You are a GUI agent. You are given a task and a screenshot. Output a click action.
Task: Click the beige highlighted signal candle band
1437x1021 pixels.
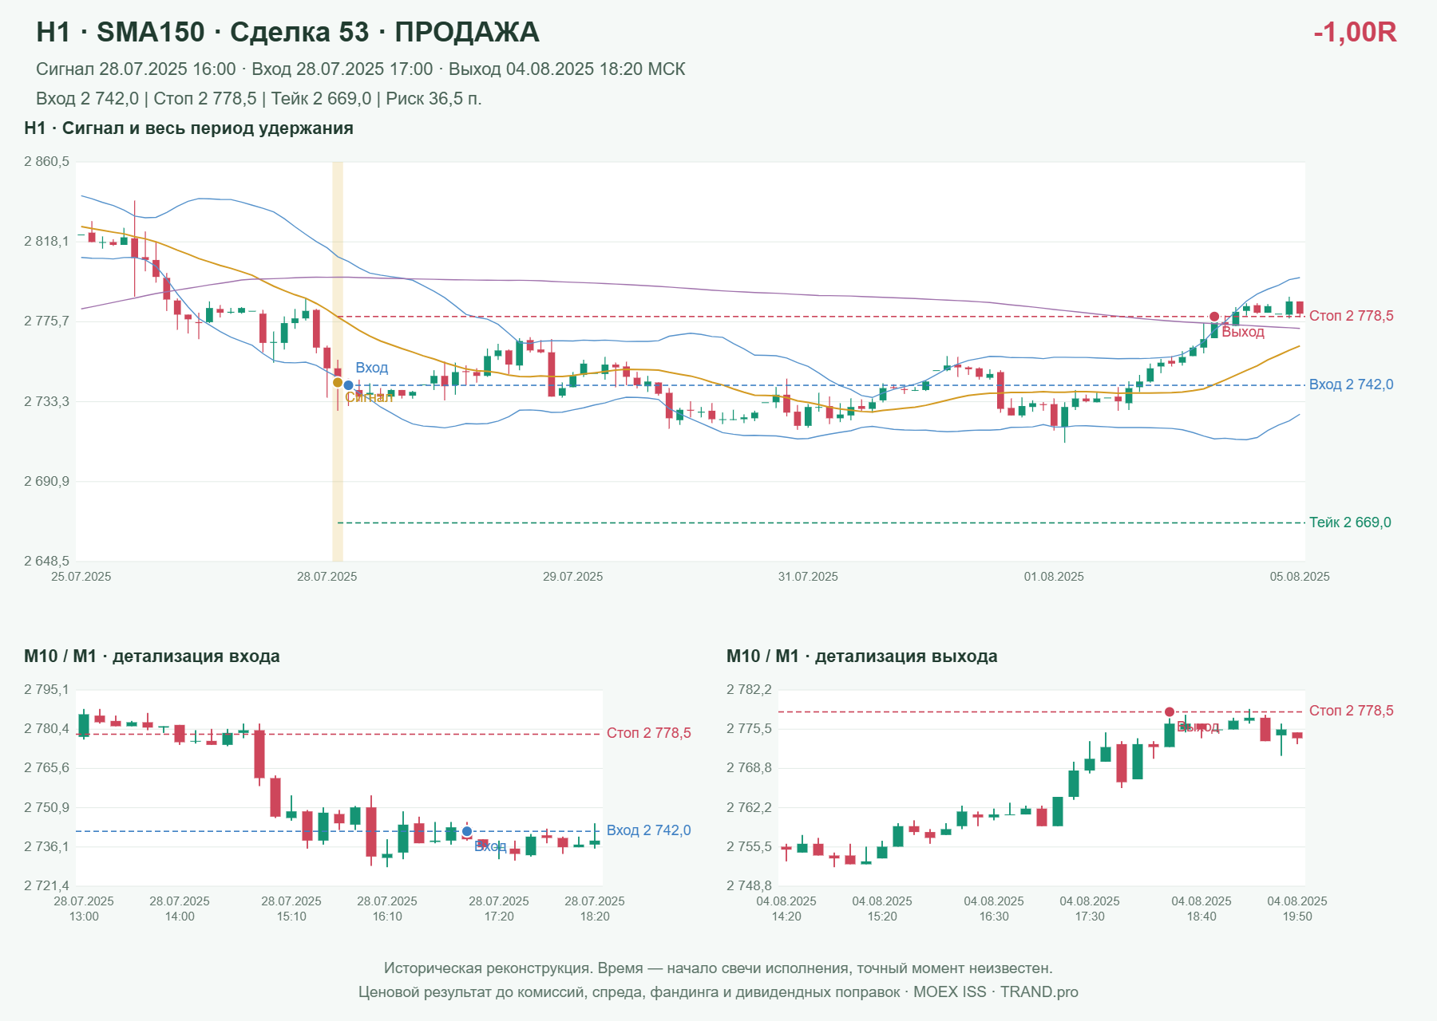(x=338, y=361)
